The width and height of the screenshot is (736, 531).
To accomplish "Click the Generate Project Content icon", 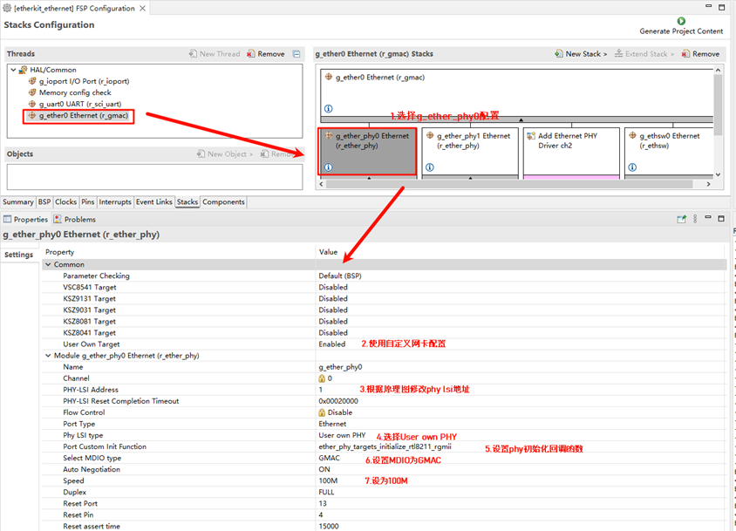I will (681, 21).
